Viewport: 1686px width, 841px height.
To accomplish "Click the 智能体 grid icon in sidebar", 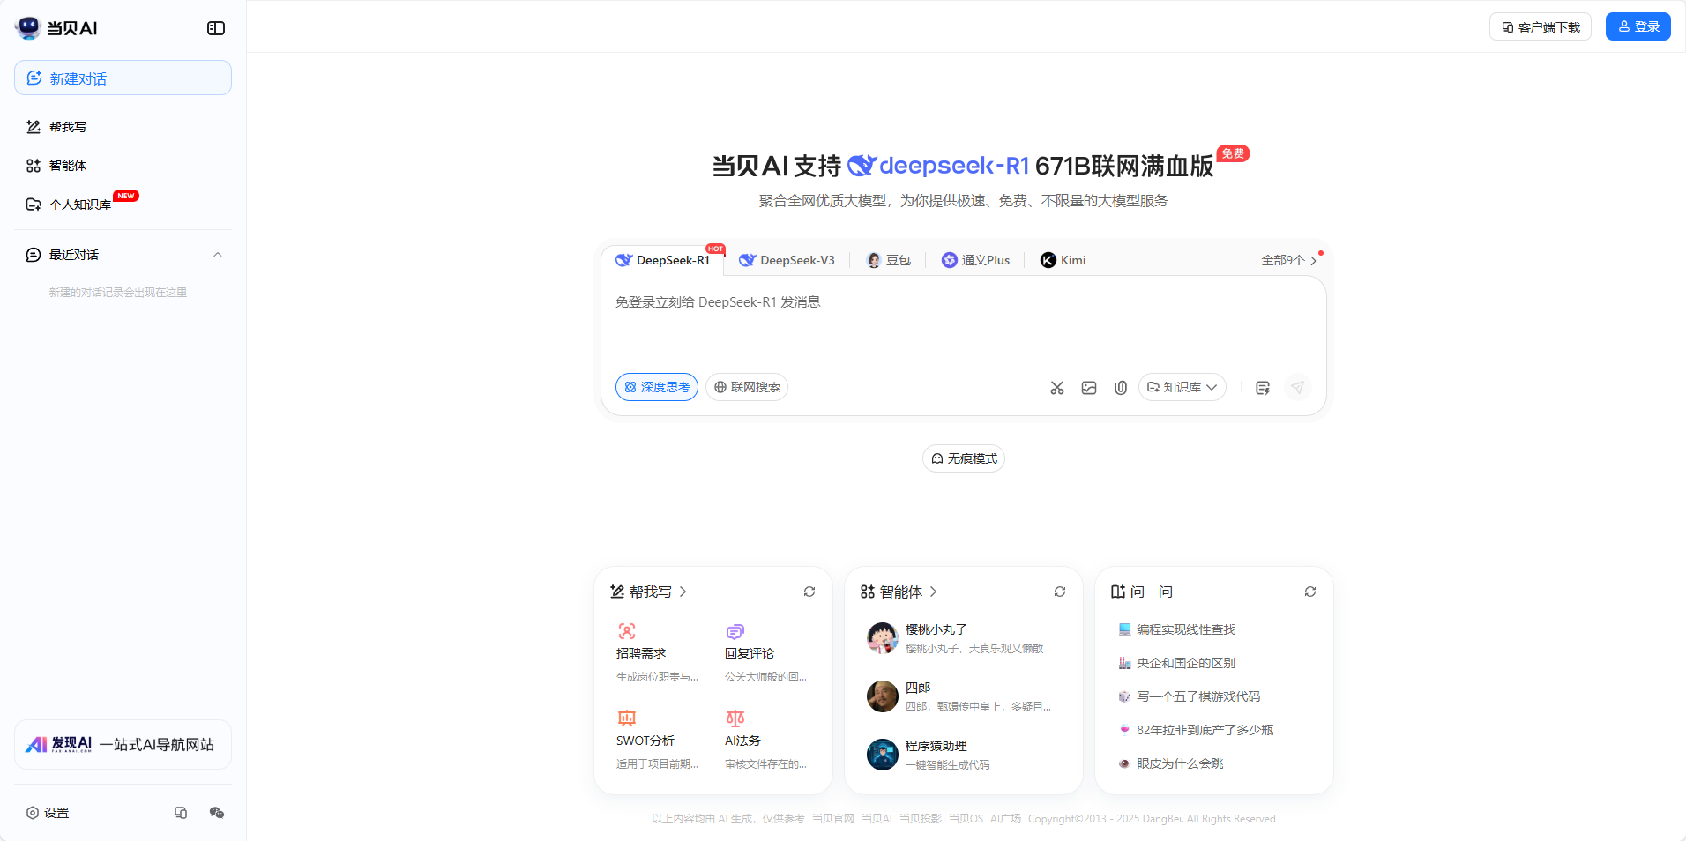I will 34,166.
